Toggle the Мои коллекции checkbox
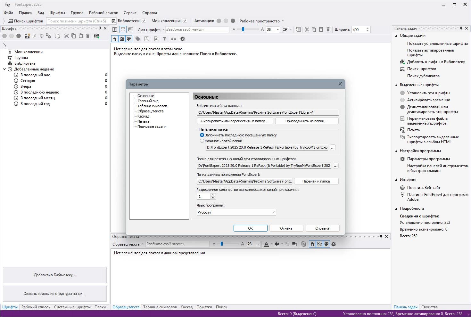Image resolution: width=471 pixels, height=317 pixels. tap(185, 21)
